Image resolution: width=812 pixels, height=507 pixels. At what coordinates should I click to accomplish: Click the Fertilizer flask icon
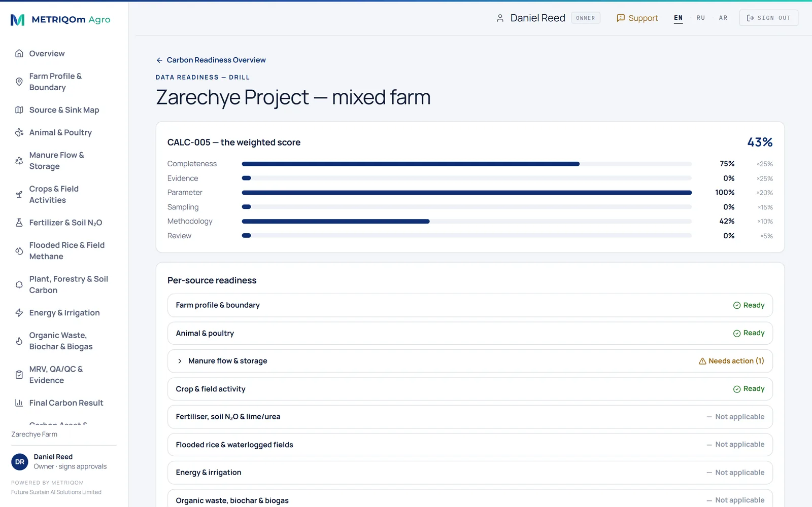[x=19, y=223]
